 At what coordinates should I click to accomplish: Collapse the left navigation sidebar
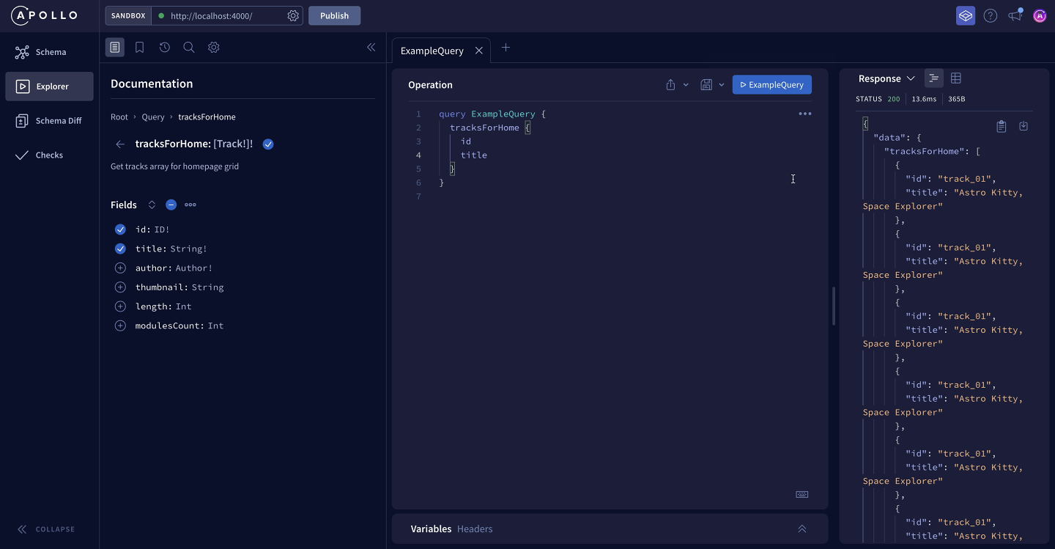point(46,529)
